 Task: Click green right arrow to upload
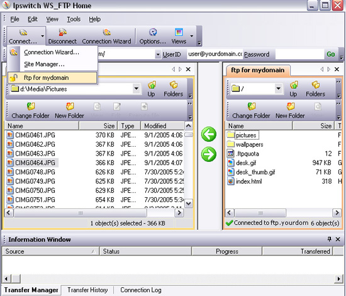[209, 154]
